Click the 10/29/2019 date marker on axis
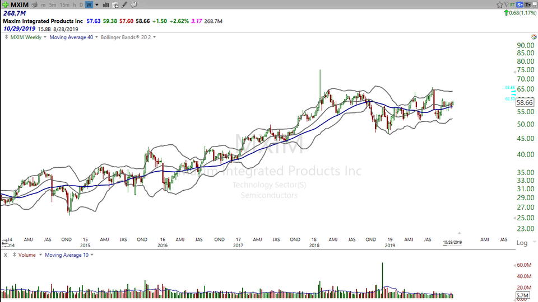 click(452, 242)
